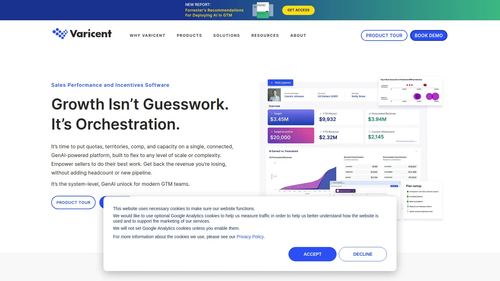The image size is (500, 281).
Task: Select the purple Target Incentive $20,000 card
Action: click(291, 135)
